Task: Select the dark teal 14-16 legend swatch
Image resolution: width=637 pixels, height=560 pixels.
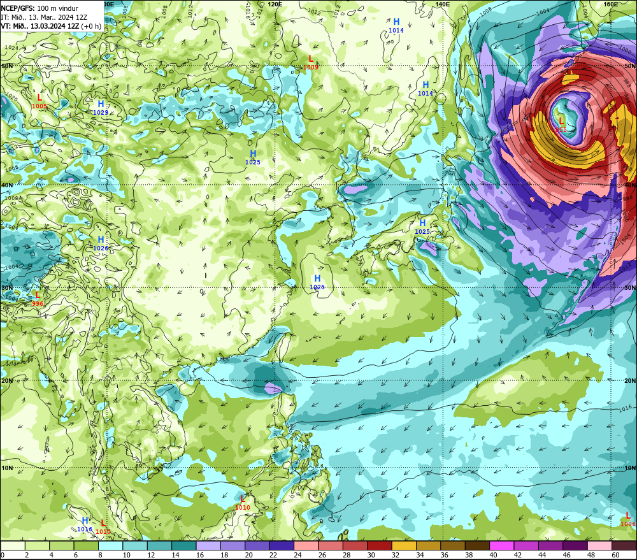Action: 183,545
